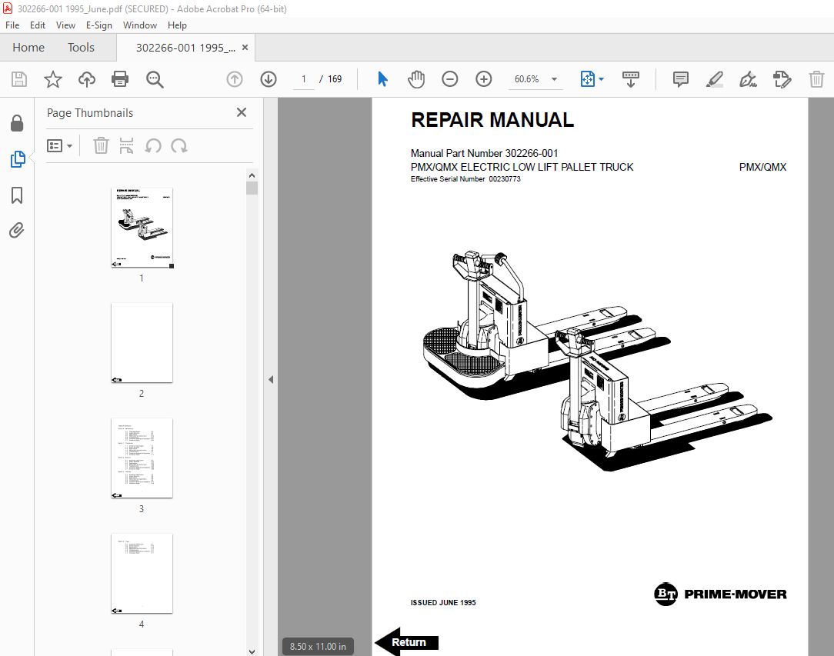
Task: Rotate pages clockwise icon
Action: [179, 145]
